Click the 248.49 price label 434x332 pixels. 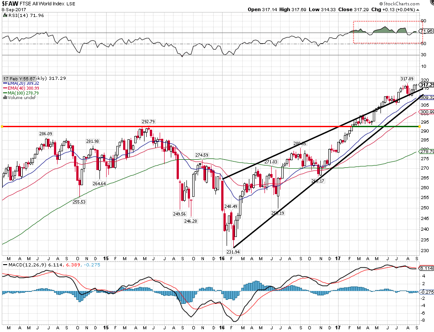pyautogui.click(x=231, y=206)
